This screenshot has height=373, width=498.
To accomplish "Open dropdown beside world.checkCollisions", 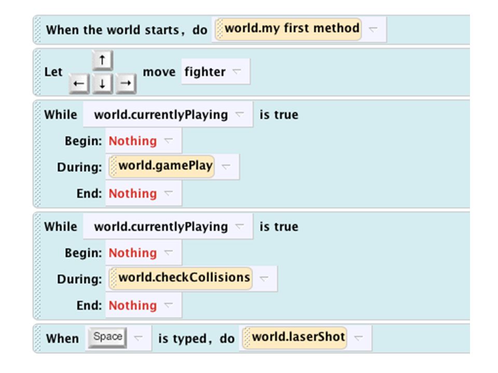I will (x=264, y=278).
